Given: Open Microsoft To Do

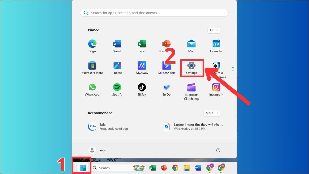Looking at the screenshot, I should click(x=167, y=90).
